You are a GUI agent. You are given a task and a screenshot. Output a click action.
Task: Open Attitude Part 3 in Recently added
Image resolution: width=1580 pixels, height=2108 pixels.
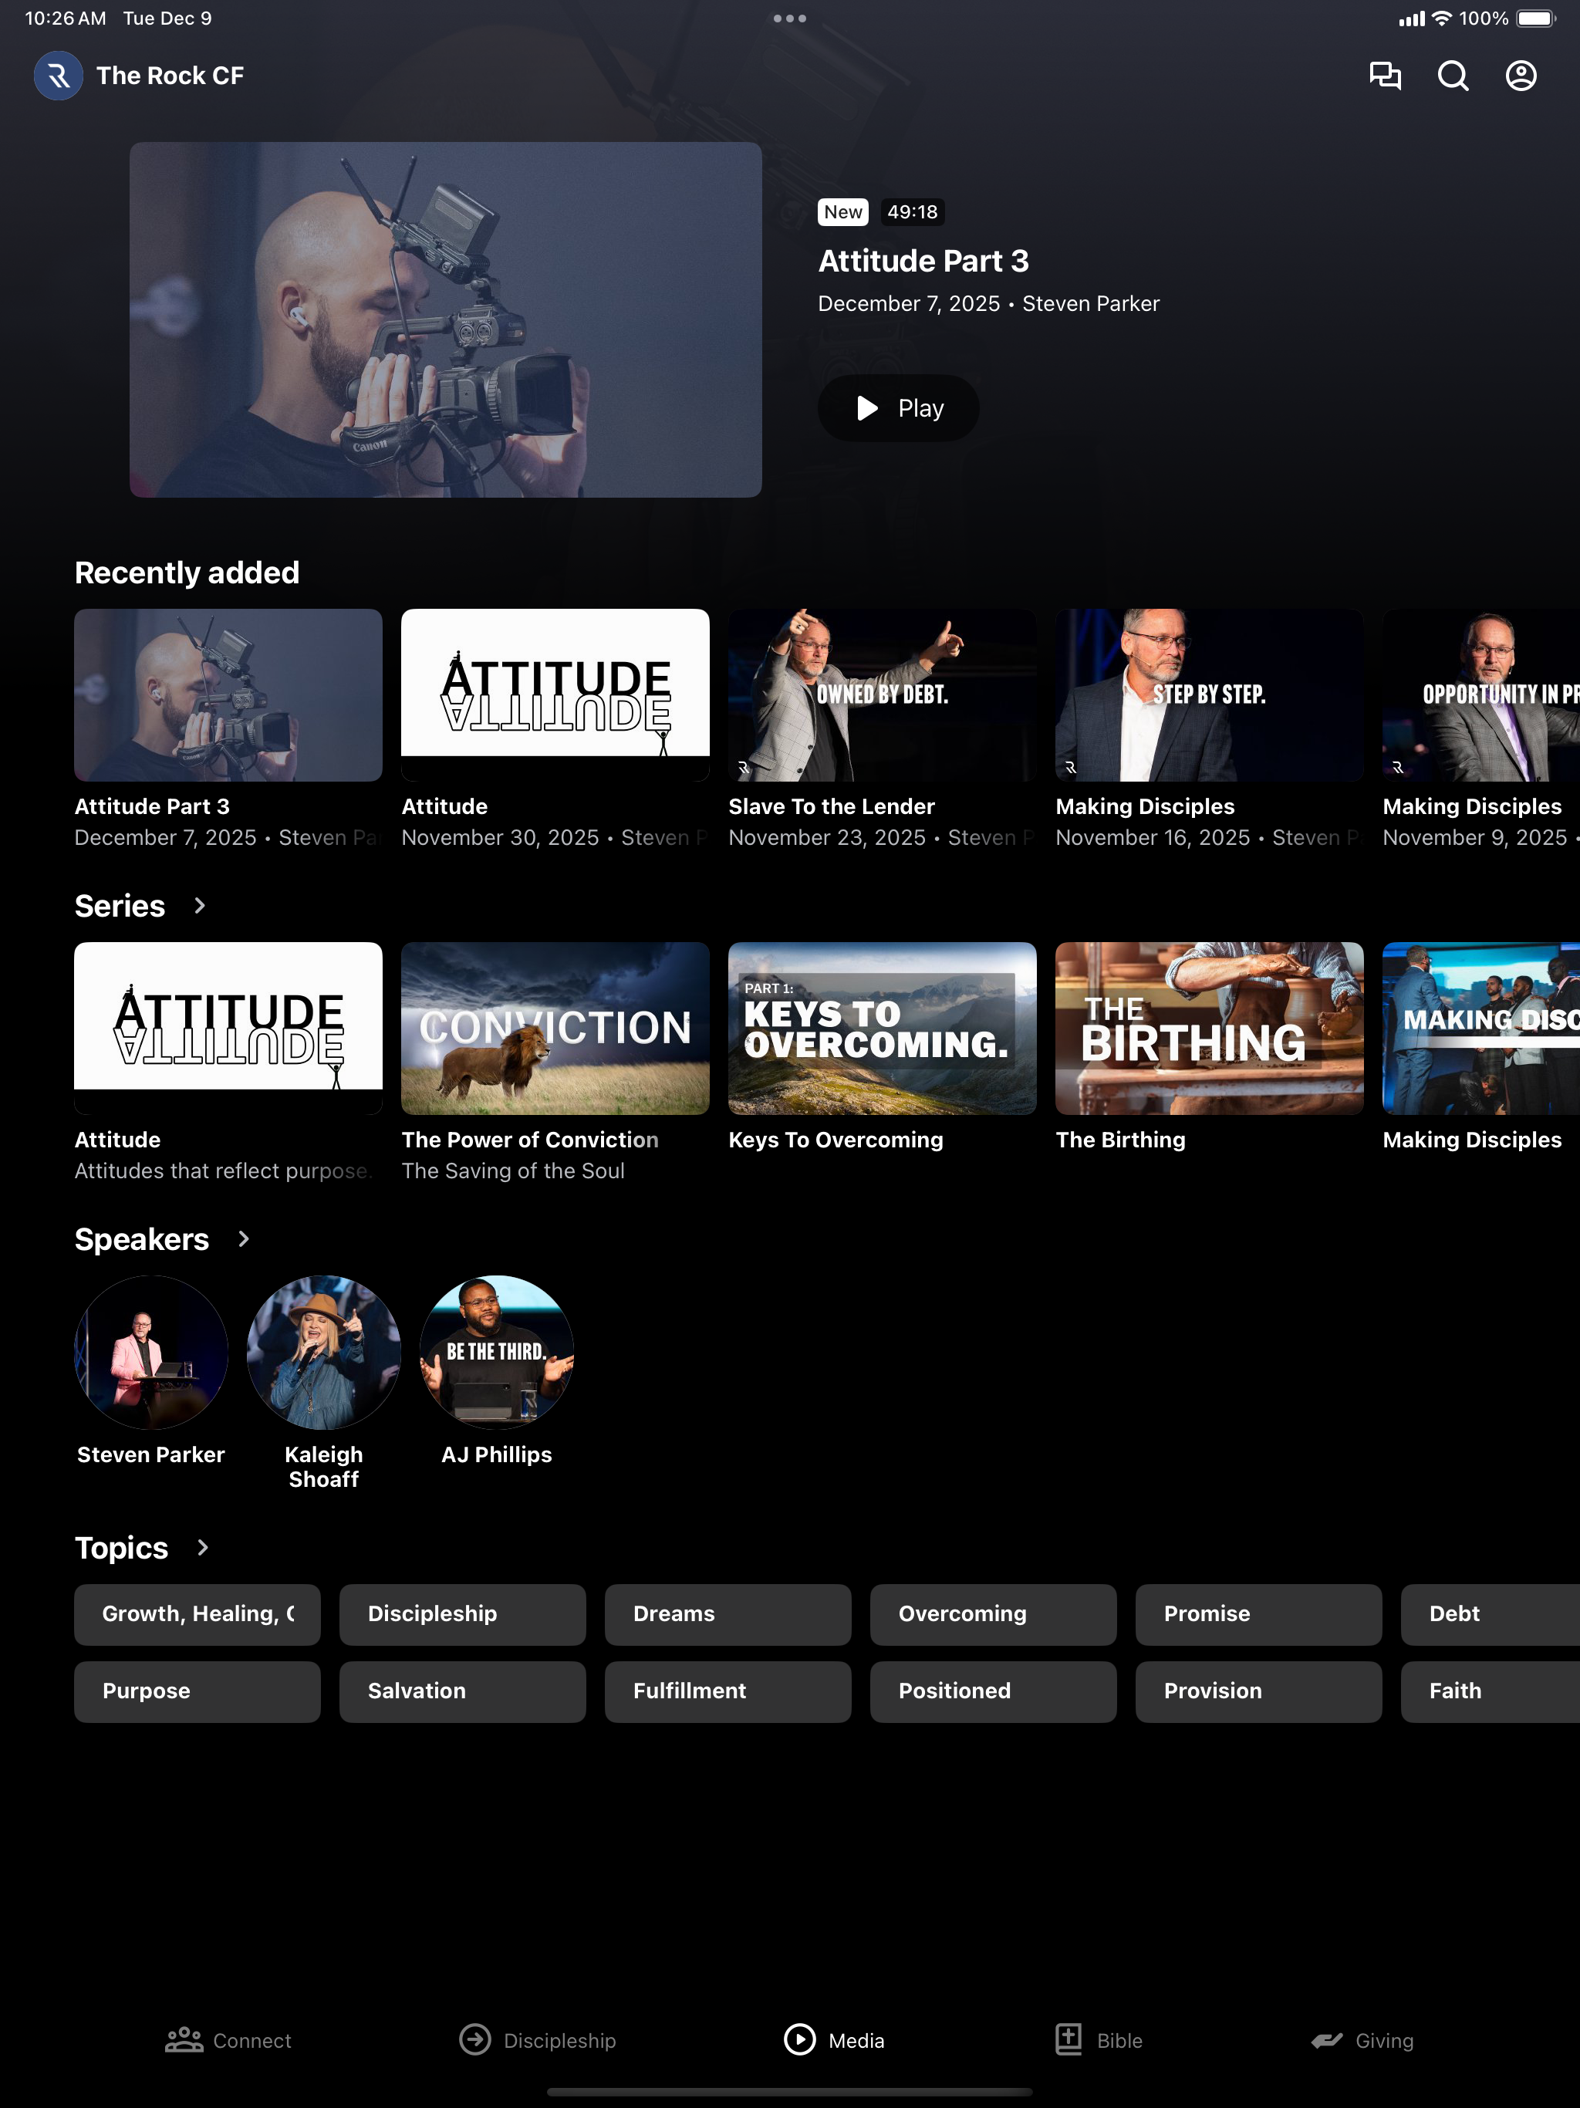pos(228,729)
